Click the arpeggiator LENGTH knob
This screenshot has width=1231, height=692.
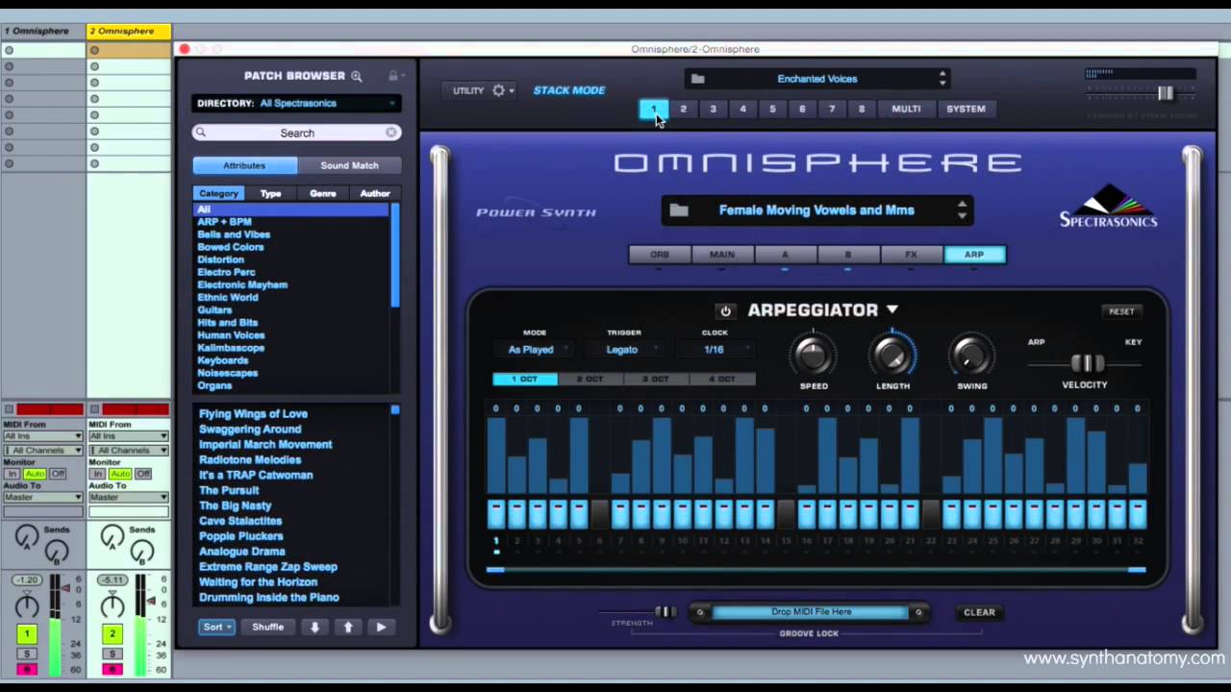point(892,357)
